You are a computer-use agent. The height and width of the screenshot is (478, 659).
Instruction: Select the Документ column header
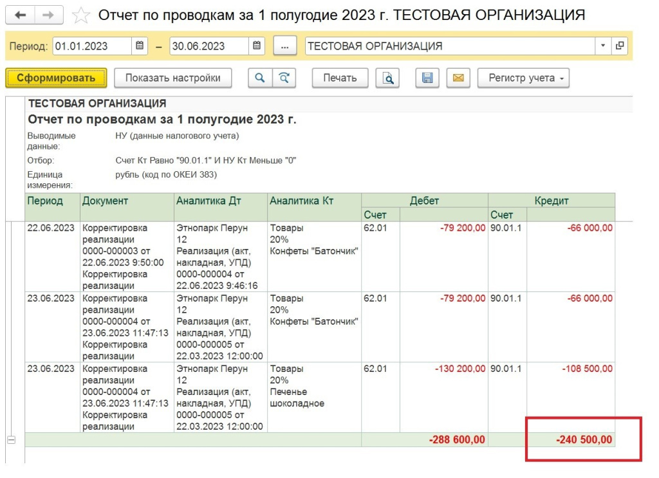tap(127, 207)
